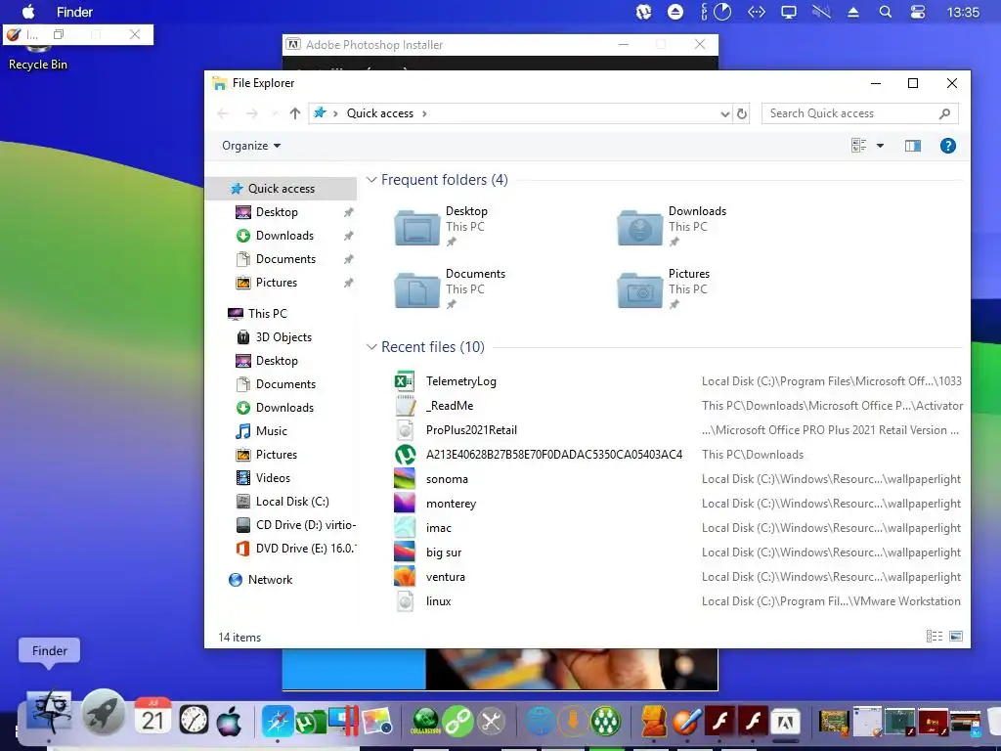Select DVD Drive (E:) in the sidebar
This screenshot has width=1001, height=751.
[296, 548]
